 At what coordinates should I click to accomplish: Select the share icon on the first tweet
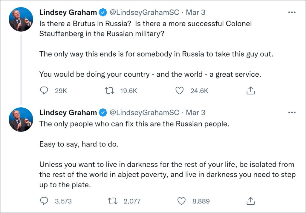250,91
